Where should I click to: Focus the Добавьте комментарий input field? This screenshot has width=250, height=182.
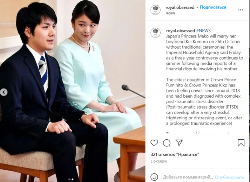188,177
